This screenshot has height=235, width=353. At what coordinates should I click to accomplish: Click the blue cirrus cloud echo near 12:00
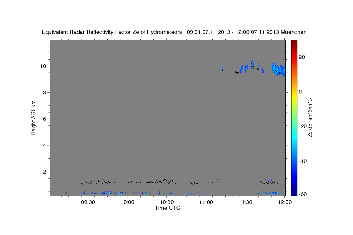pyautogui.click(x=279, y=70)
